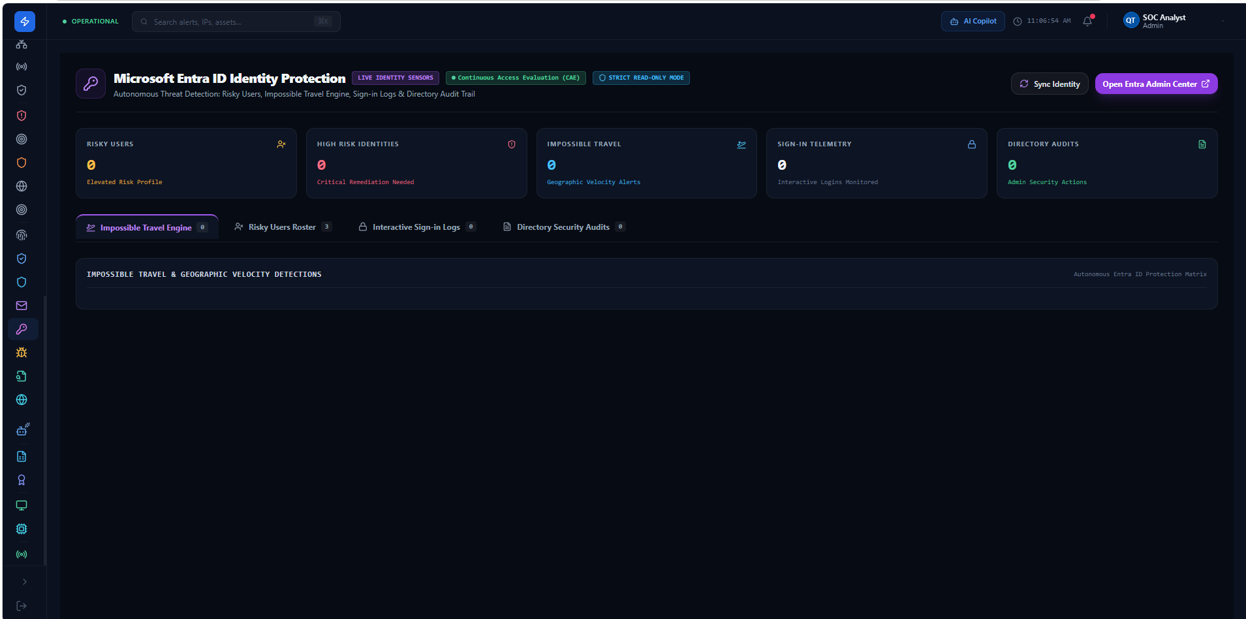This screenshot has height=619, width=1246.
Task: Open the file search sidebar icon
Action: [x=22, y=376]
